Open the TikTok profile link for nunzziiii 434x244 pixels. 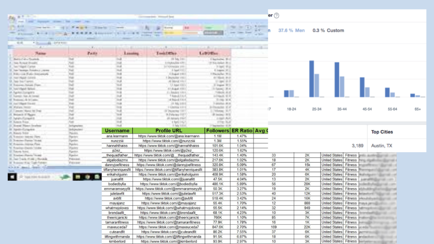point(169,141)
